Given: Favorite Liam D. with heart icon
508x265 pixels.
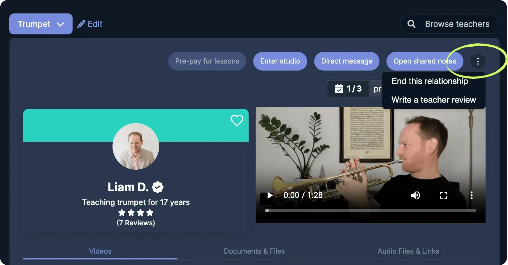Looking at the screenshot, I should (237, 120).
